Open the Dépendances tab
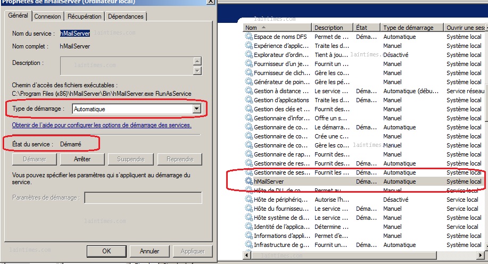The width and height of the screenshot is (488, 264). point(126,16)
